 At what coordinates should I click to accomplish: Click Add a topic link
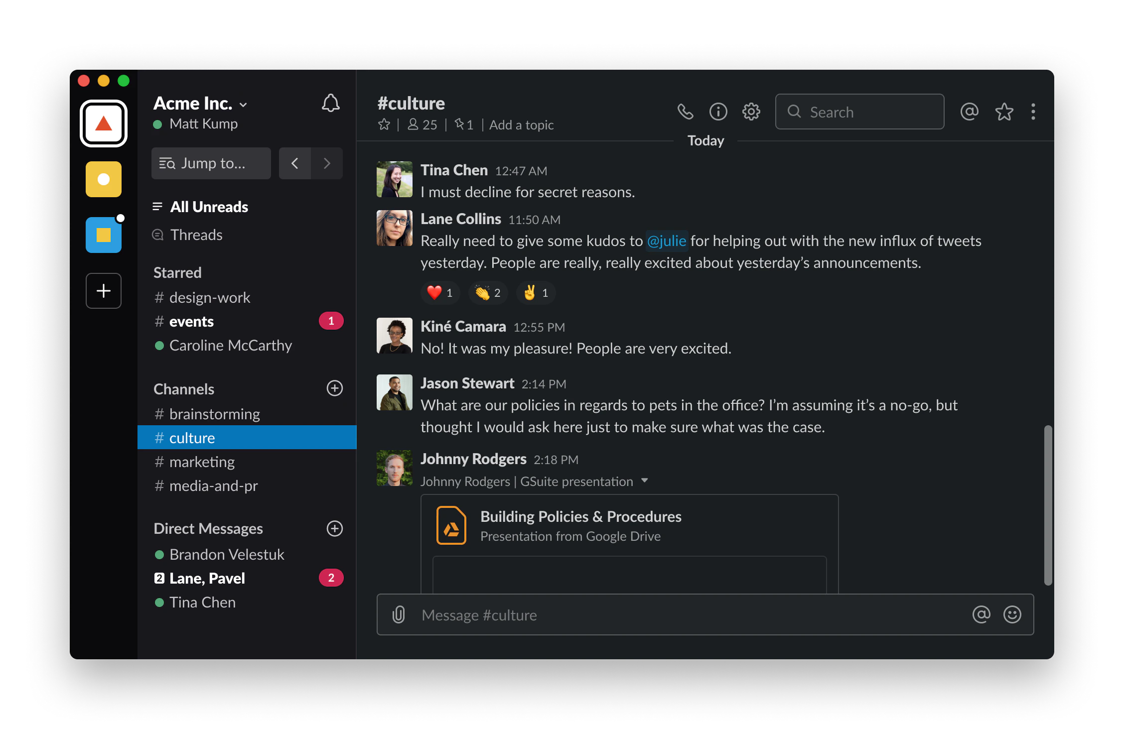[521, 125]
